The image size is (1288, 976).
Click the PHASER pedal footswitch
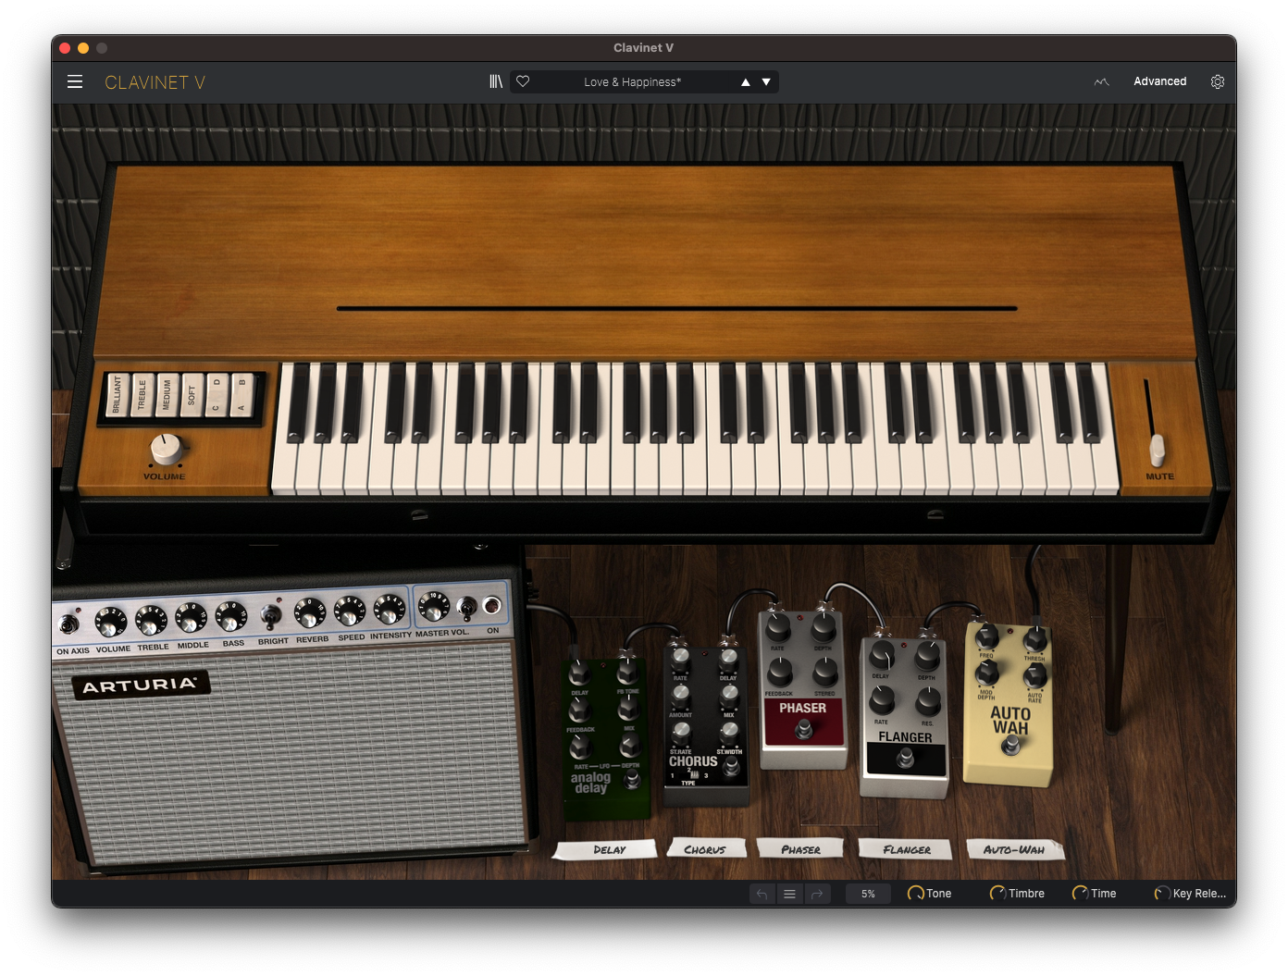pos(804,729)
